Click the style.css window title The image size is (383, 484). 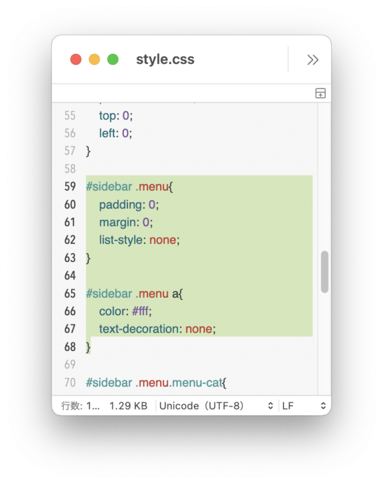[x=165, y=59]
